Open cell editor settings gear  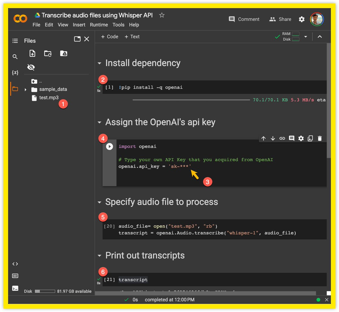coord(301,138)
